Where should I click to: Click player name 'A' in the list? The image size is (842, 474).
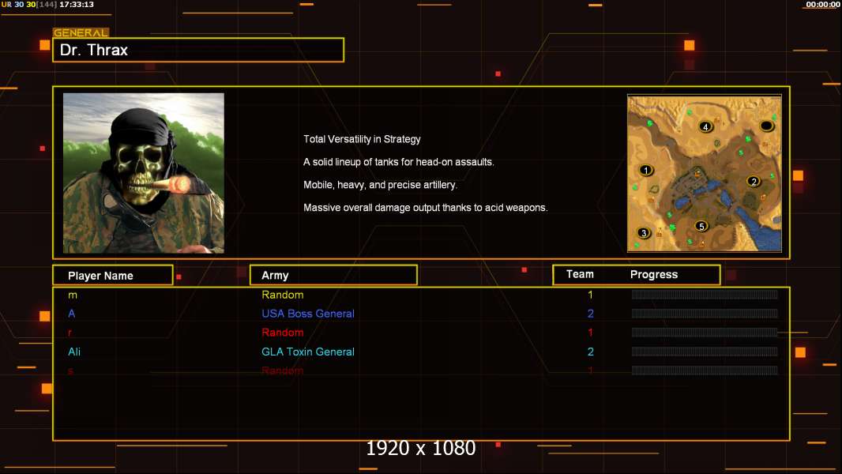click(x=71, y=314)
